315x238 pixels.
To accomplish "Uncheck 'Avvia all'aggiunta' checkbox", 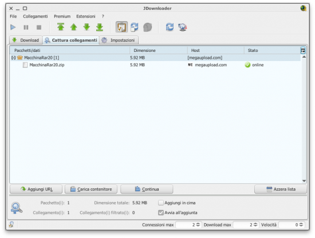I will (x=161, y=212).
